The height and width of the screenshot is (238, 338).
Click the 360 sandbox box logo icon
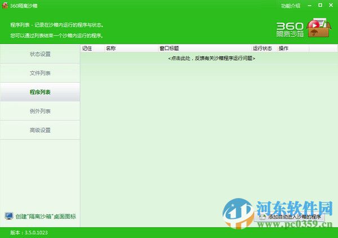[x=319, y=28]
